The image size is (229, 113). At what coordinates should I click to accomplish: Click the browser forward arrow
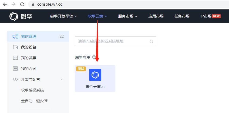click(14, 4)
